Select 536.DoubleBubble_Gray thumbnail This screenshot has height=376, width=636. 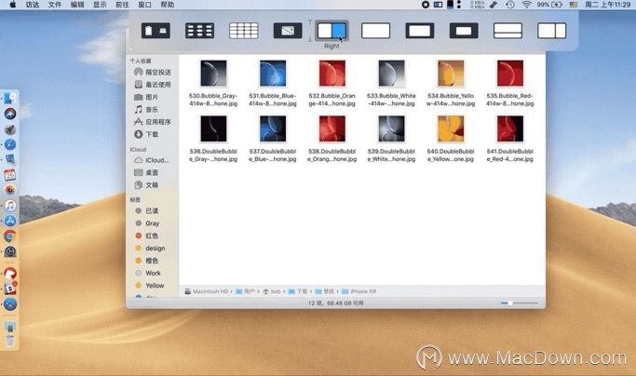tap(213, 129)
